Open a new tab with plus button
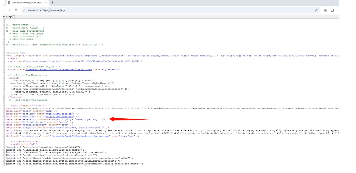This screenshot has height=173, width=356. [x=52, y=2]
